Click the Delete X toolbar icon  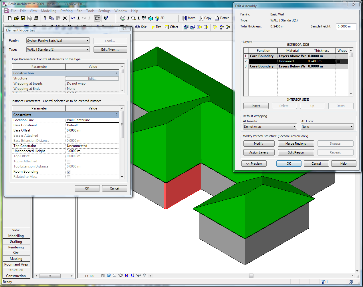[65, 18]
